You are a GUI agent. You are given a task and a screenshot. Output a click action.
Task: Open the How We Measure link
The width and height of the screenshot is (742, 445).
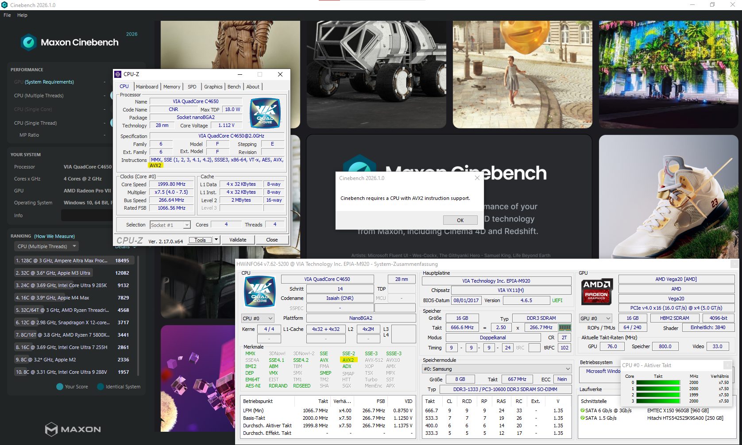[x=54, y=236]
